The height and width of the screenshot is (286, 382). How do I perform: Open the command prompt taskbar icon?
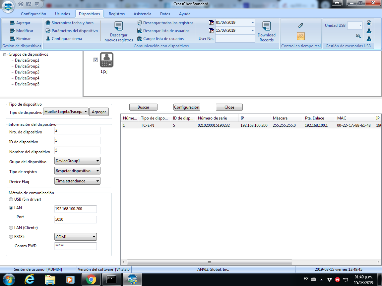[x=111, y=279]
